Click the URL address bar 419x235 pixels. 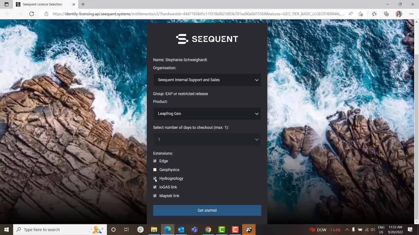click(198, 14)
